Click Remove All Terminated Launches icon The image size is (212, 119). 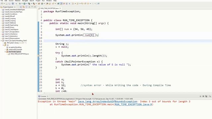[x=206, y=96]
